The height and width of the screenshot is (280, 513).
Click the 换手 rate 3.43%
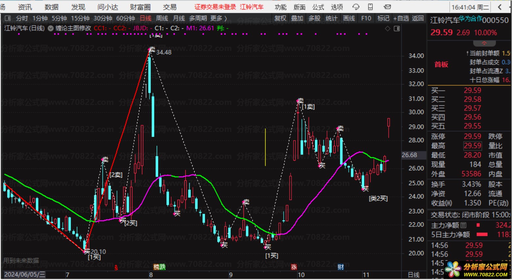[471, 184]
